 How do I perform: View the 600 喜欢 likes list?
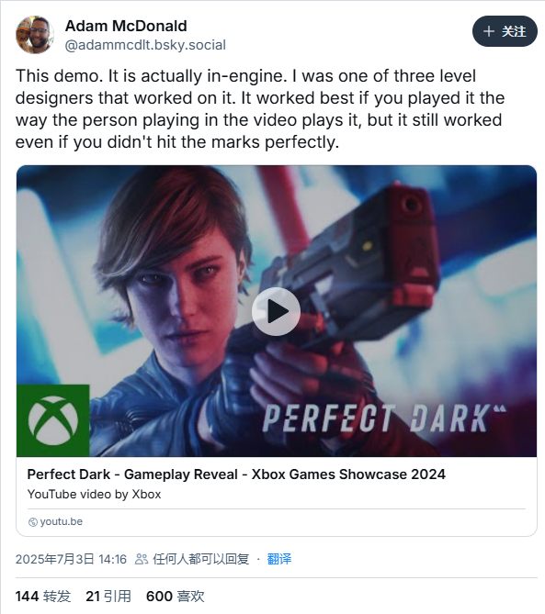[x=176, y=597]
